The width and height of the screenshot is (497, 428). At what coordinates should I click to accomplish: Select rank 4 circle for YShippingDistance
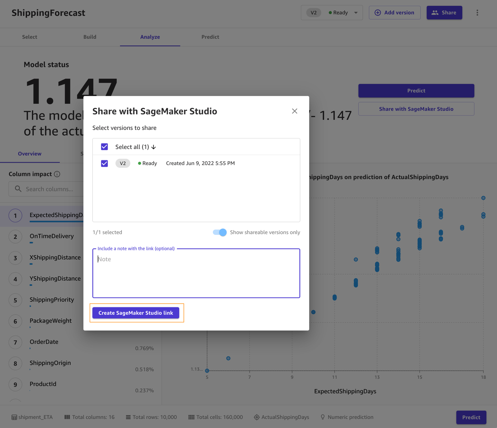coord(15,279)
